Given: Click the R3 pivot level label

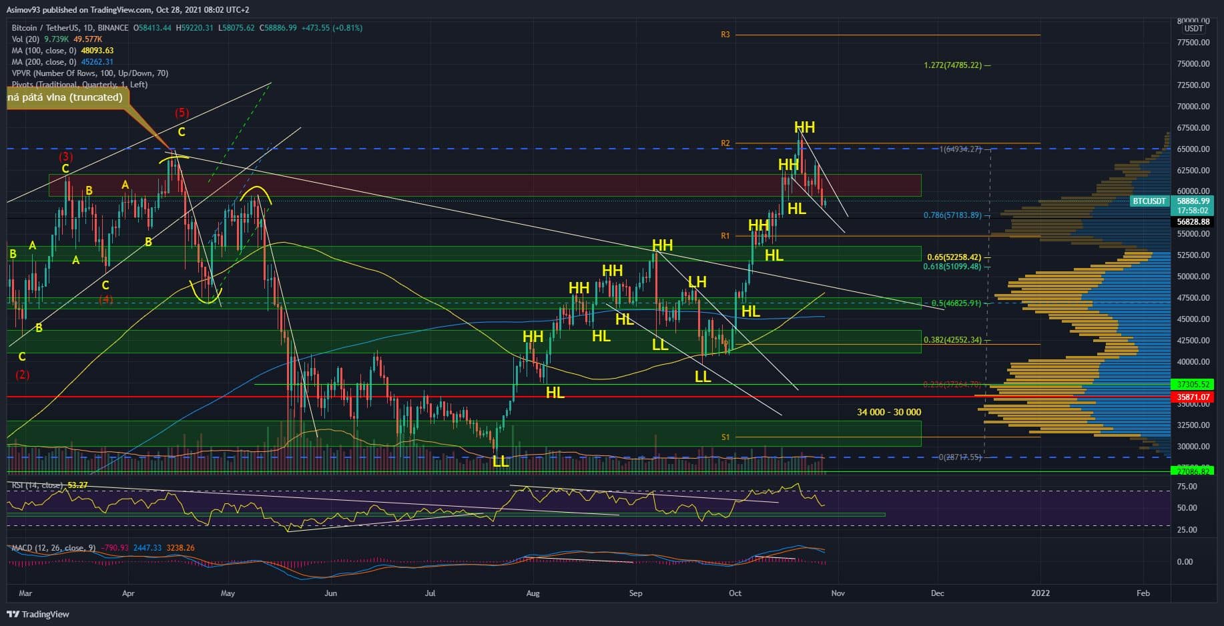Looking at the screenshot, I should (x=725, y=35).
